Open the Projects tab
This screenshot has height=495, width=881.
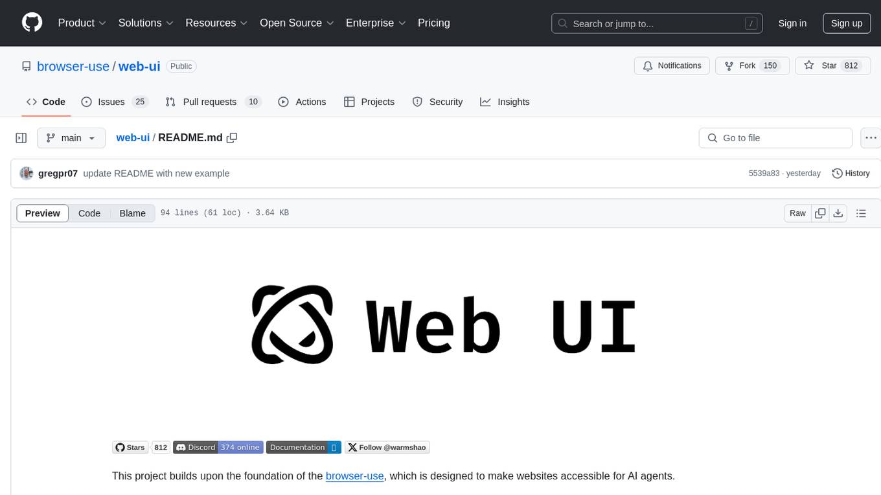pyautogui.click(x=369, y=102)
